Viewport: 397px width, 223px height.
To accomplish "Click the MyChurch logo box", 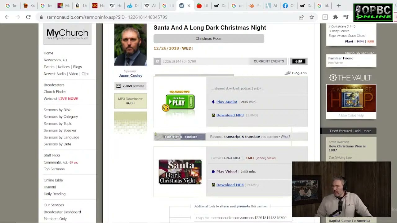I will (x=67, y=34).
